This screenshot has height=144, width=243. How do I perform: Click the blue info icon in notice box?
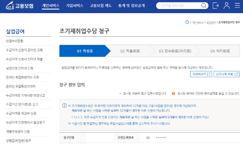click(64, 105)
